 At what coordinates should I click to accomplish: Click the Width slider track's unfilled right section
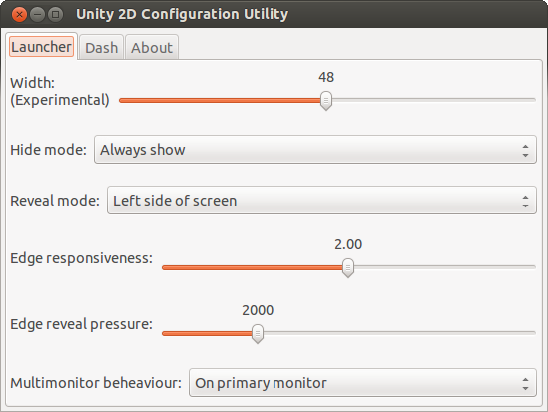pos(434,100)
